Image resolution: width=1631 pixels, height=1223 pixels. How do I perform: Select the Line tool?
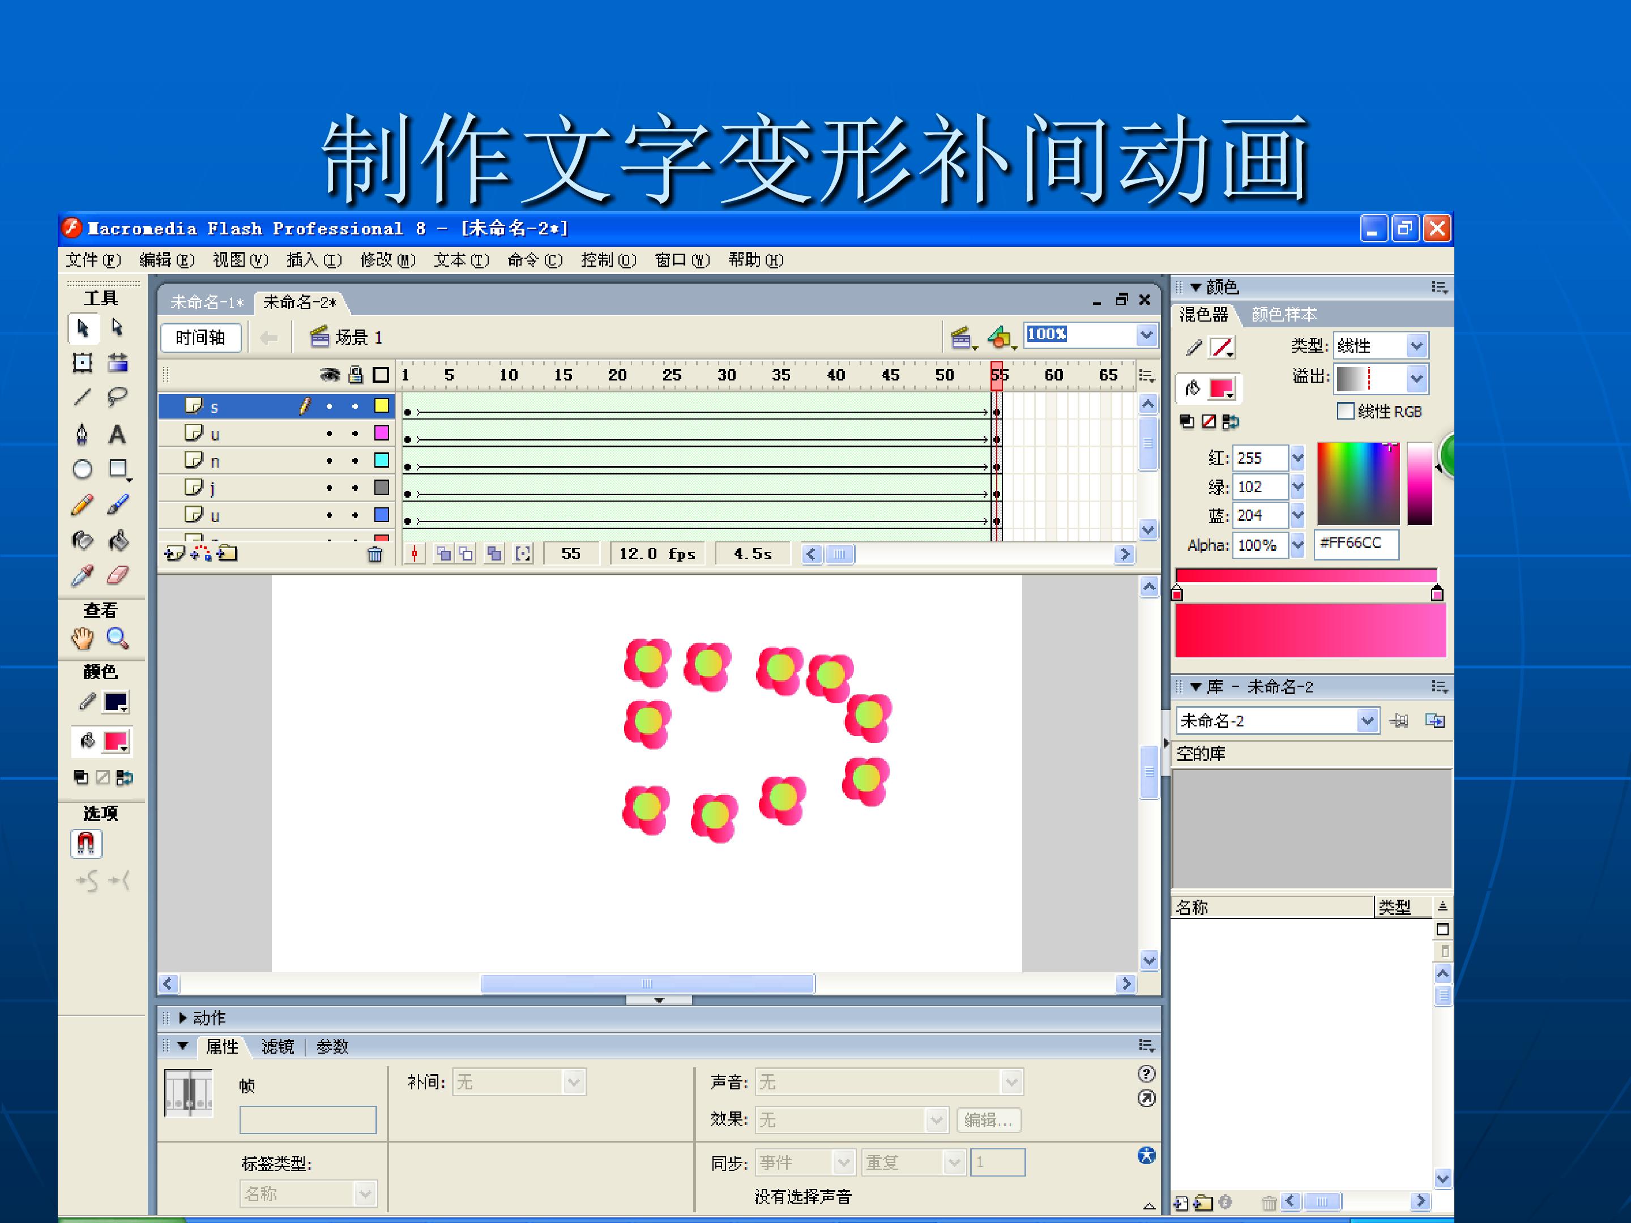click(83, 398)
